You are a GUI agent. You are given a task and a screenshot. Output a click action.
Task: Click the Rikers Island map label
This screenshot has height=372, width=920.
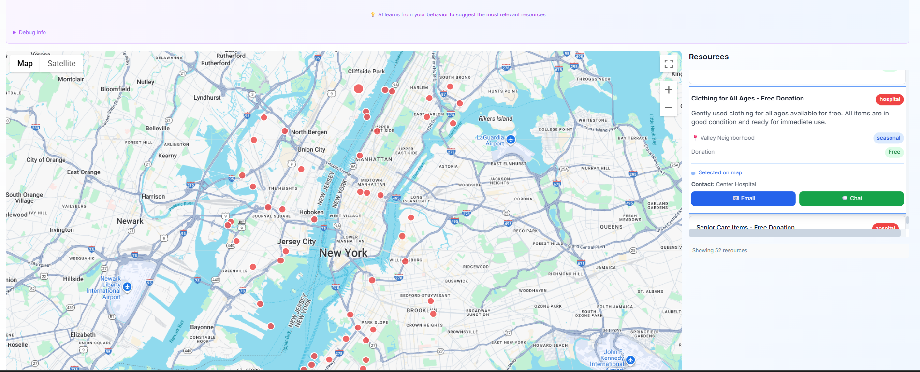click(496, 119)
